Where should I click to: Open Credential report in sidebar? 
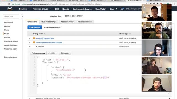click(11, 49)
